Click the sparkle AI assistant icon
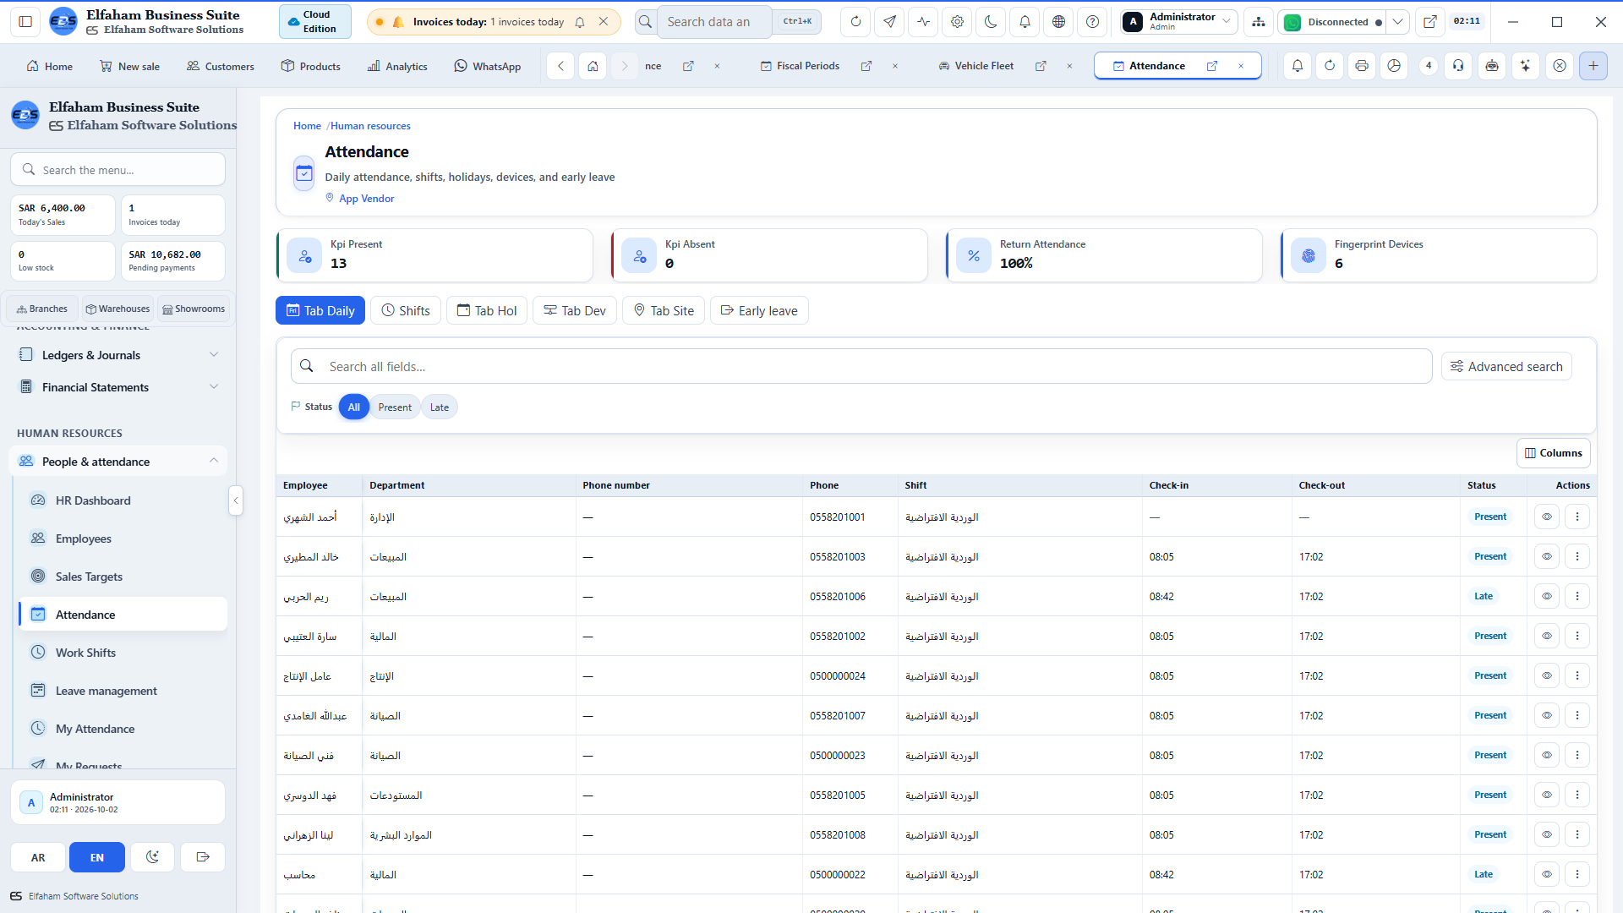 (x=1526, y=66)
